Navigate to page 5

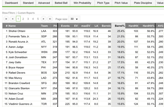(x=38, y=19)
